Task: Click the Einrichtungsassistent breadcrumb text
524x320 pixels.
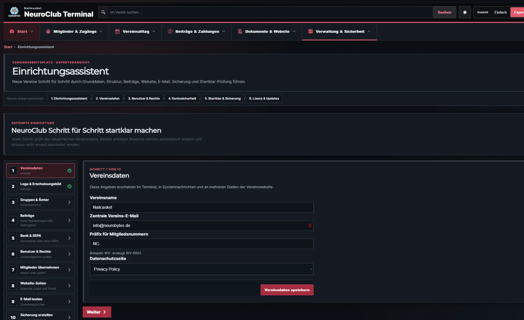Action: (x=36, y=47)
